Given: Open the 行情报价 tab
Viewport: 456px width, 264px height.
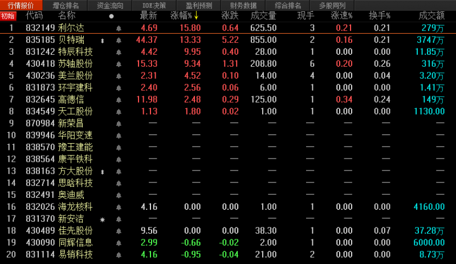Looking at the screenshot, I should click(21, 5).
